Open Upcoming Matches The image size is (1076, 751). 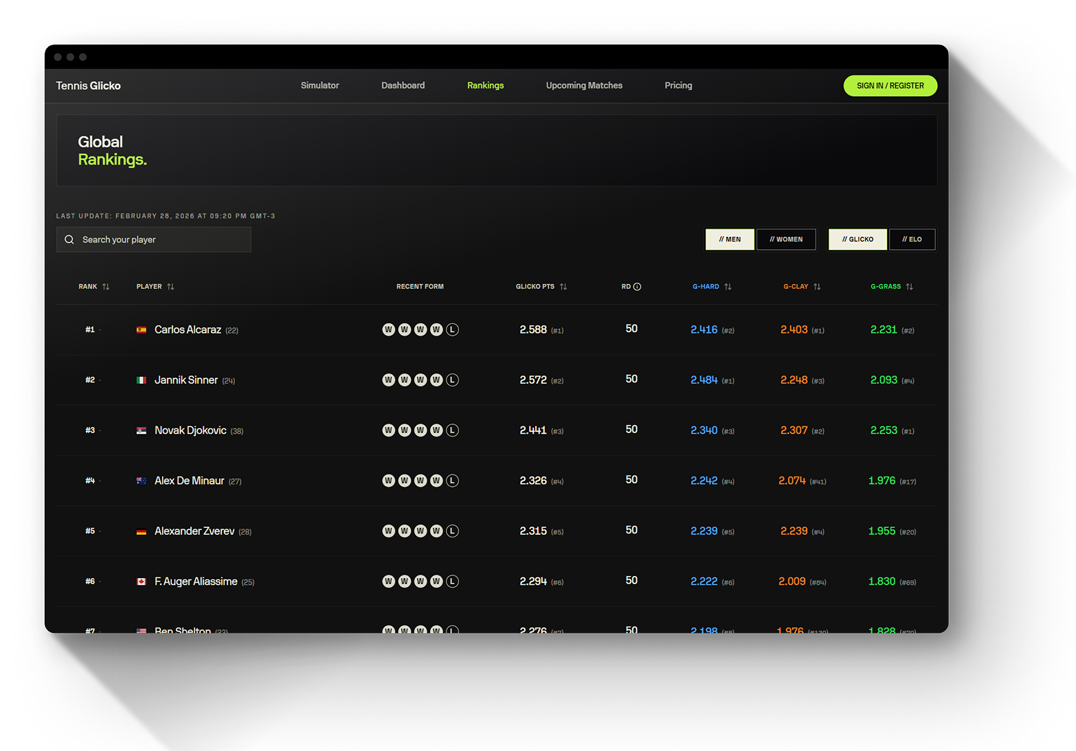pyautogui.click(x=584, y=85)
